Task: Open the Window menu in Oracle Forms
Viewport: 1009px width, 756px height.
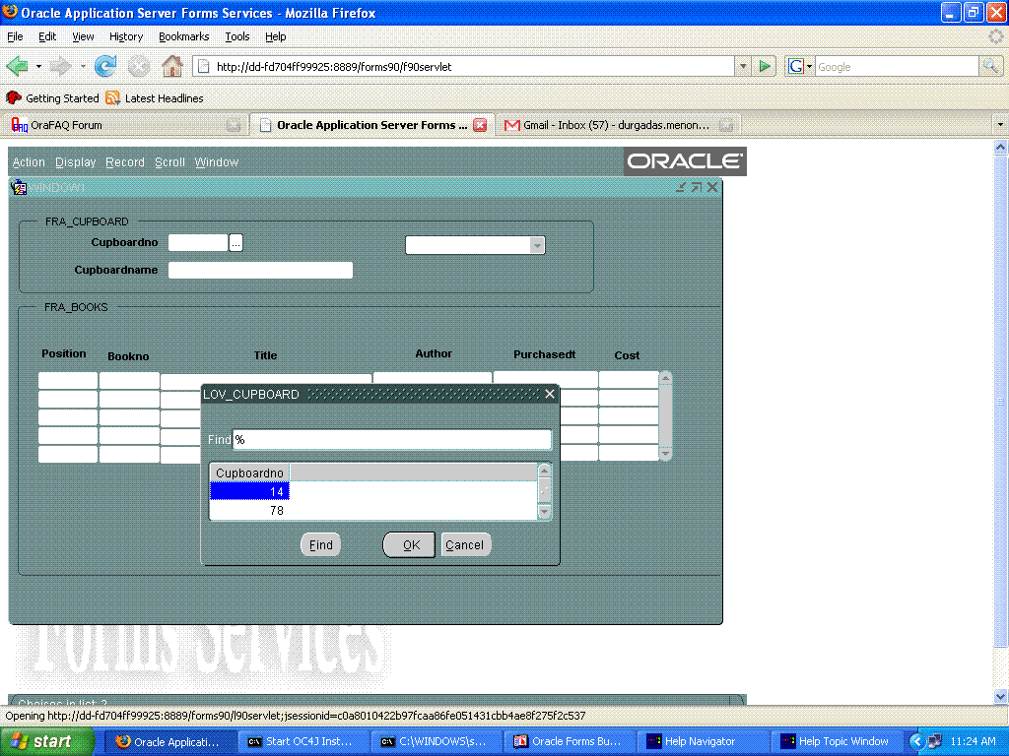Action: (x=216, y=162)
